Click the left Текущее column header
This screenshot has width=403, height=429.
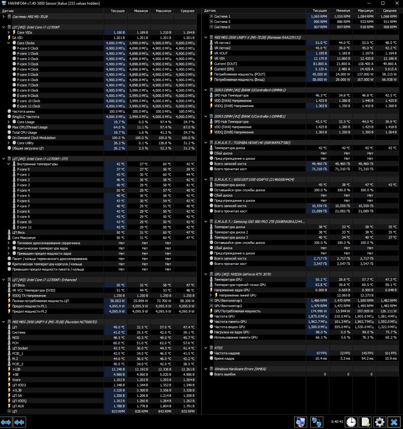[115, 11]
